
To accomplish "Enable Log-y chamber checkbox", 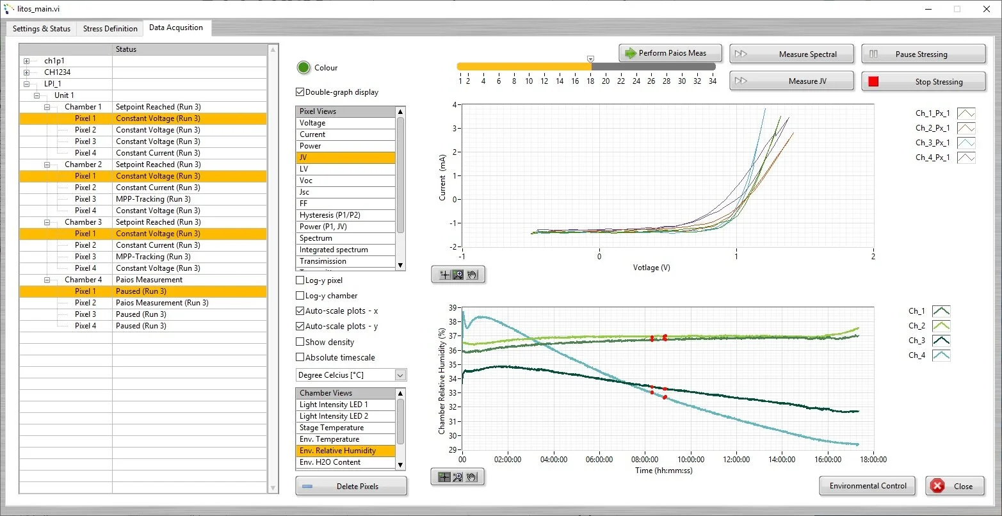I will click(x=300, y=296).
